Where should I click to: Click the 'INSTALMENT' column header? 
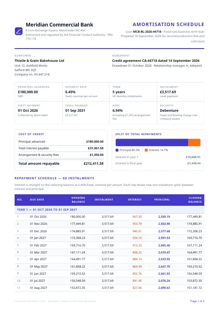104,200
